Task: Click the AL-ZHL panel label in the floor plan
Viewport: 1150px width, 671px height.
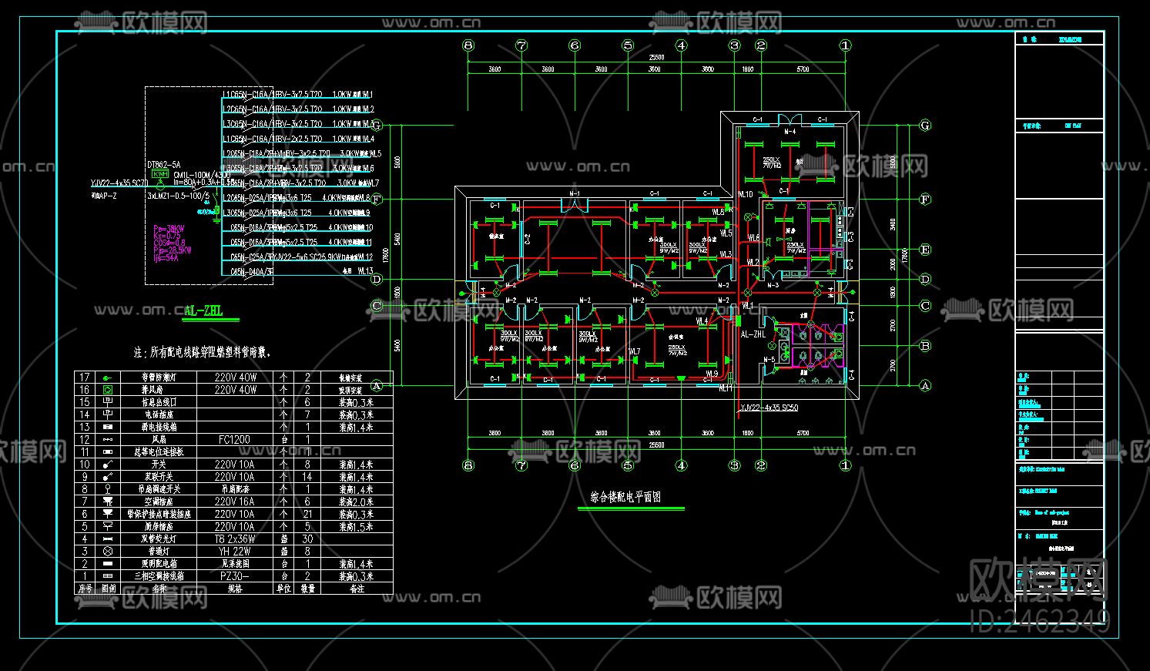Action: tap(753, 335)
